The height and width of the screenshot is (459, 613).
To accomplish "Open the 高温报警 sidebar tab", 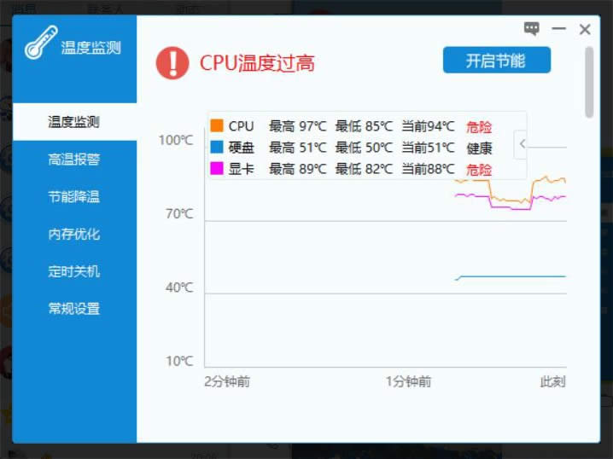I will click(74, 160).
